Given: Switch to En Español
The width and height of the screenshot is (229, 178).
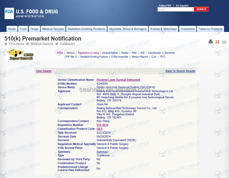Looking at the screenshot, I should tap(182, 6).
